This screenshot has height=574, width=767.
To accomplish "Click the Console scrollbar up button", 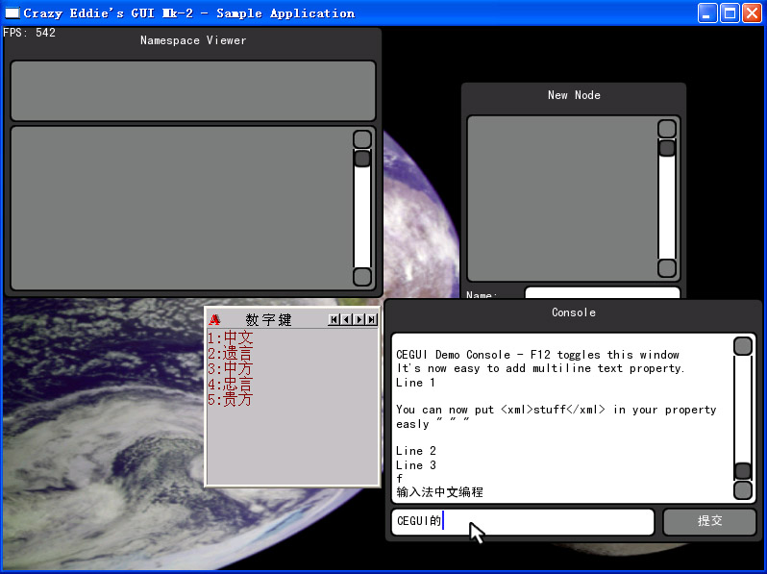I will pos(743,346).
